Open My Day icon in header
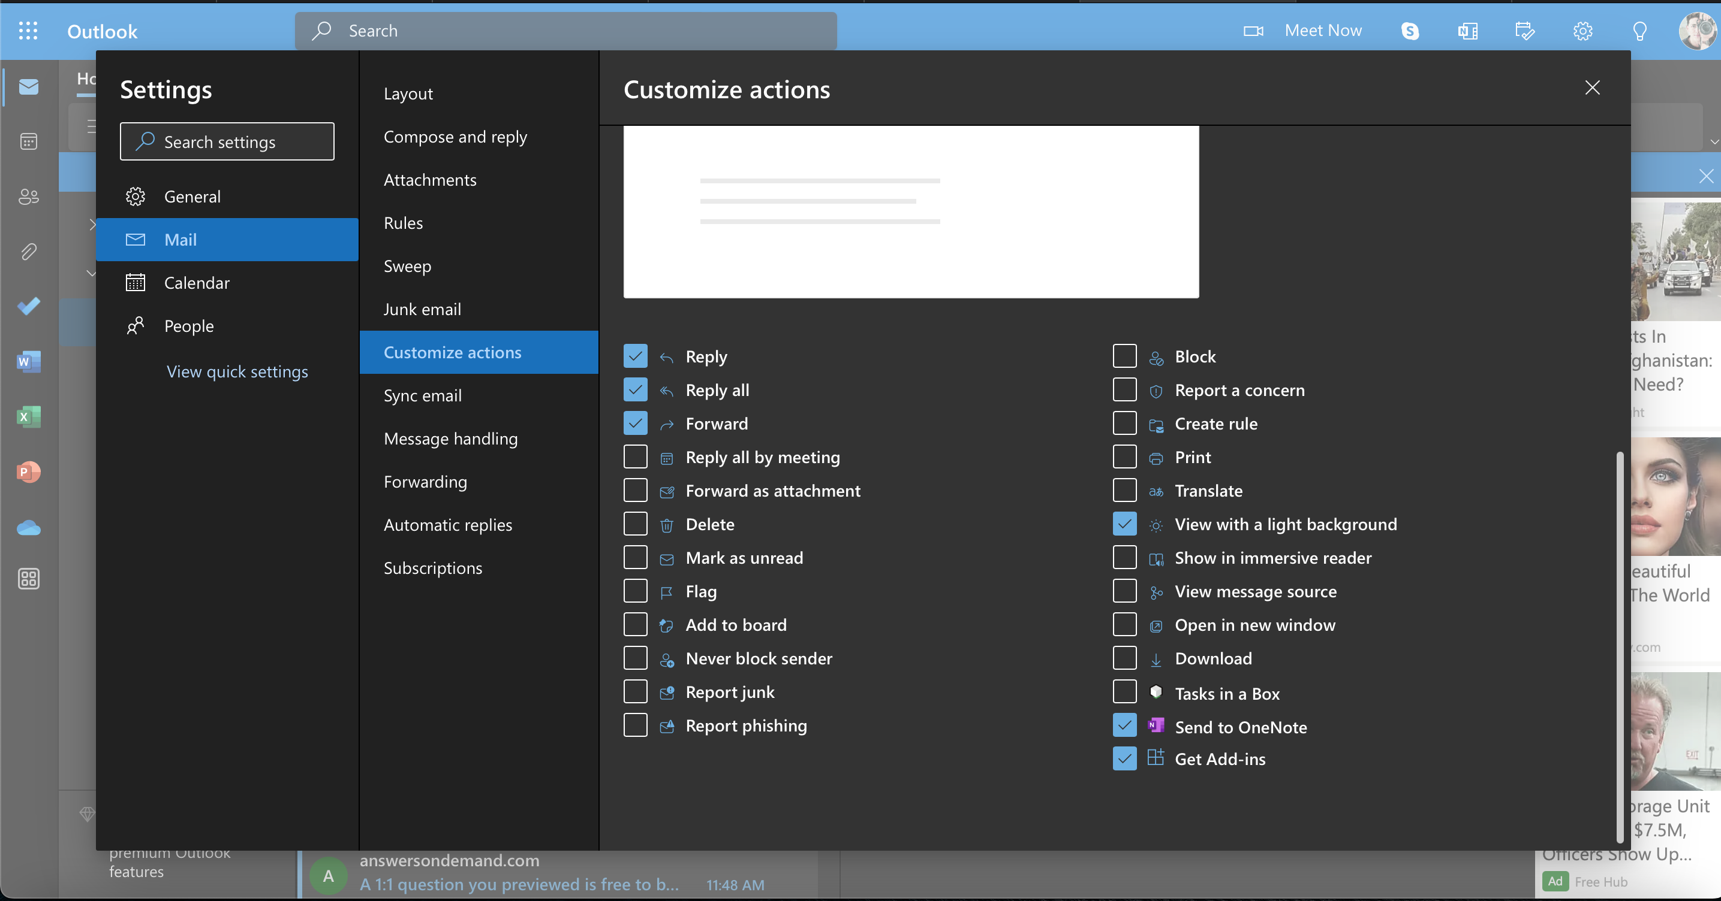 1524,31
